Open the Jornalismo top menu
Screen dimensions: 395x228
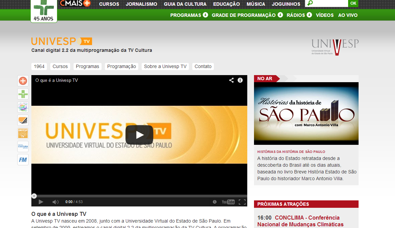[x=141, y=4]
